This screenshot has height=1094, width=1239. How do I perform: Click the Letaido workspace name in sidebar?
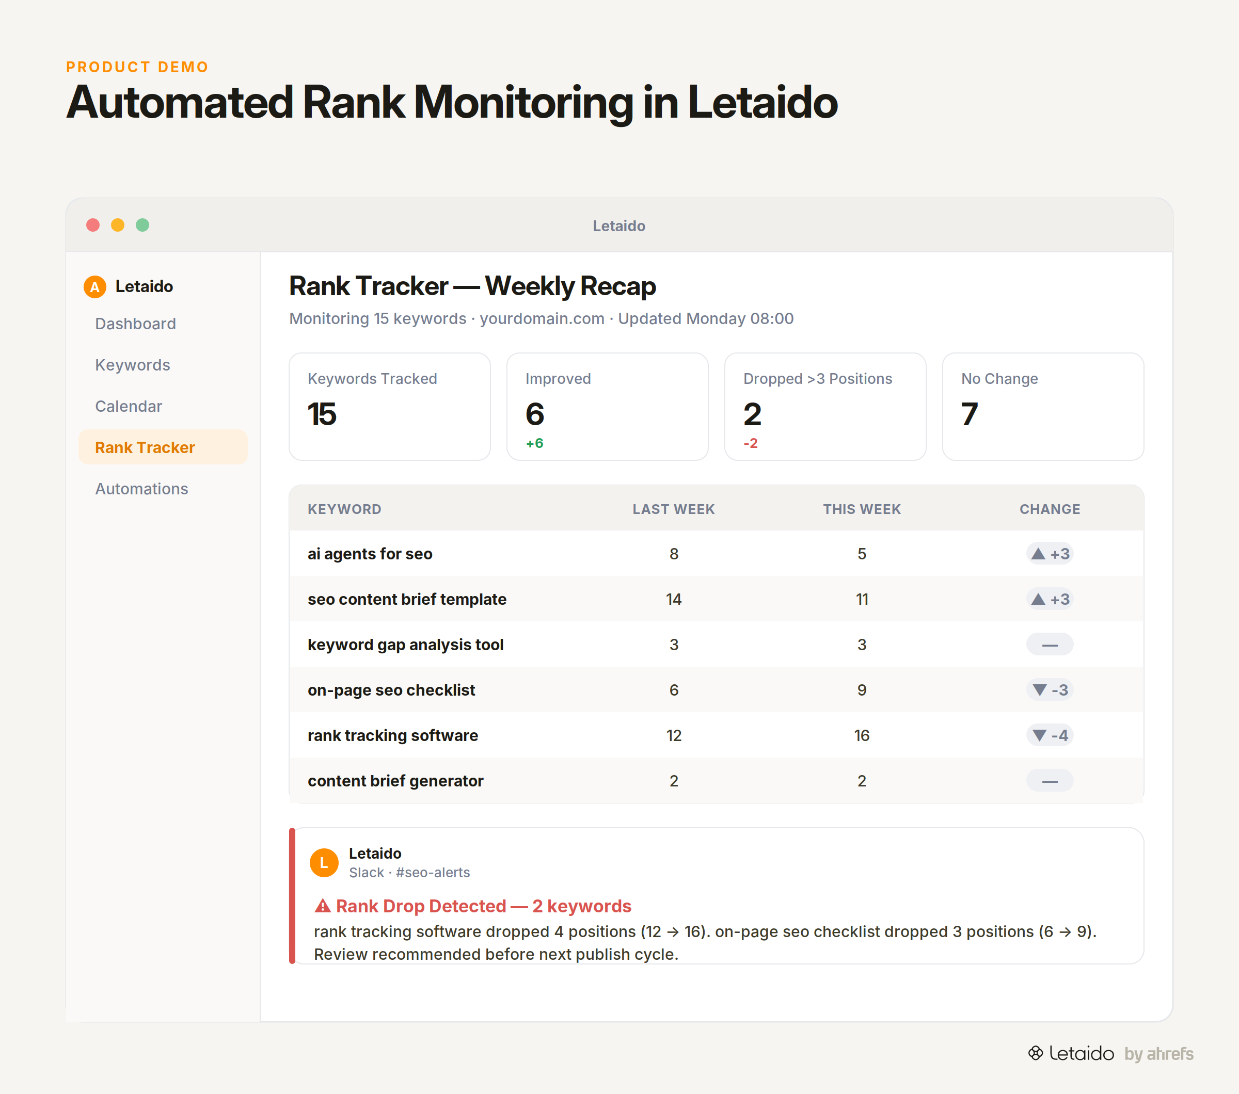[x=144, y=286]
